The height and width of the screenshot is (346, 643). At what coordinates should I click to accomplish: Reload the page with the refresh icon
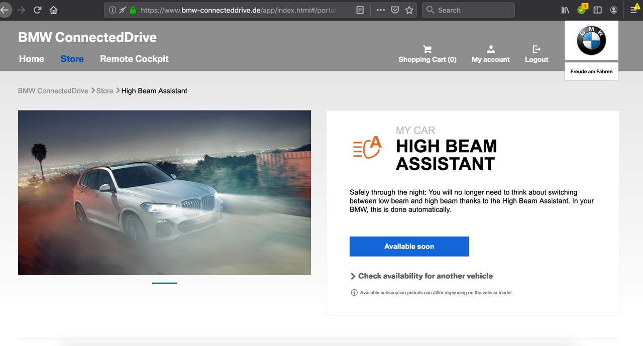point(37,10)
